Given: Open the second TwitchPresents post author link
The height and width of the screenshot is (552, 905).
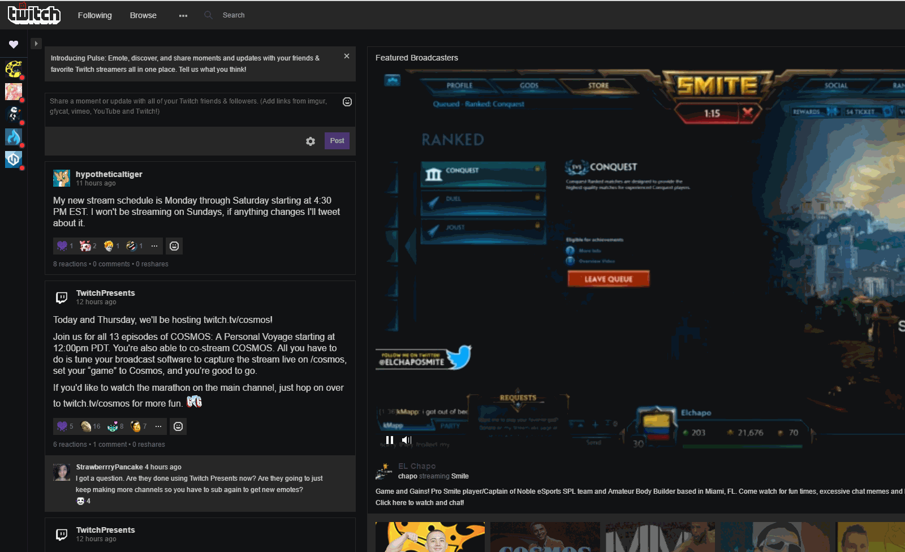Looking at the screenshot, I should tap(106, 530).
